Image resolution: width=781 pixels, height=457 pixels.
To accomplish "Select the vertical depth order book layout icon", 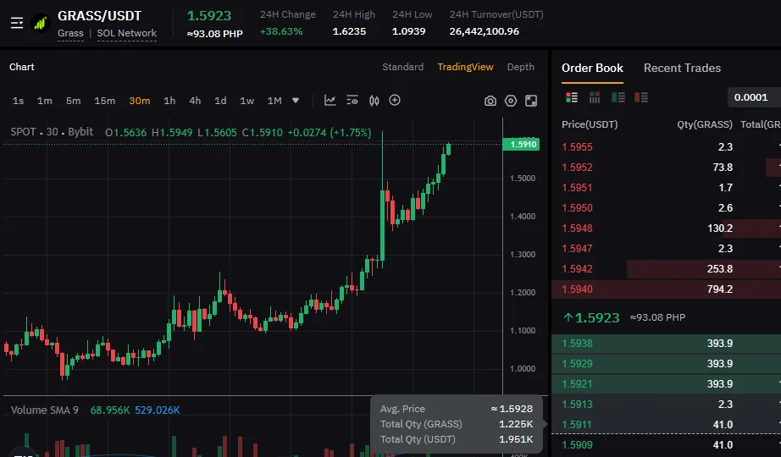I will tap(594, 97).
